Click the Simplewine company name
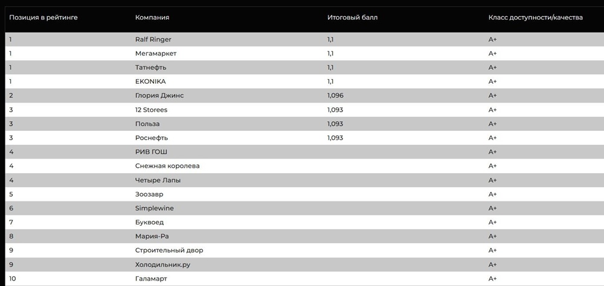The width and height of the screenshot is (604, 286). click(x=155, y=208)
